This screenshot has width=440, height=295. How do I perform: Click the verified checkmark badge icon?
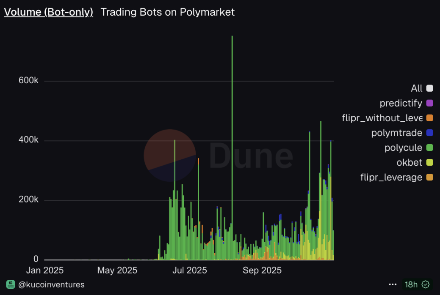pos(426,284)
